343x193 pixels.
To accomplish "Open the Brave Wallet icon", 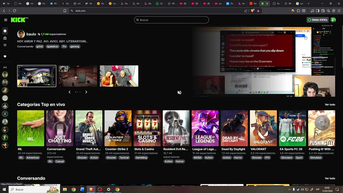I will [323, 11].
